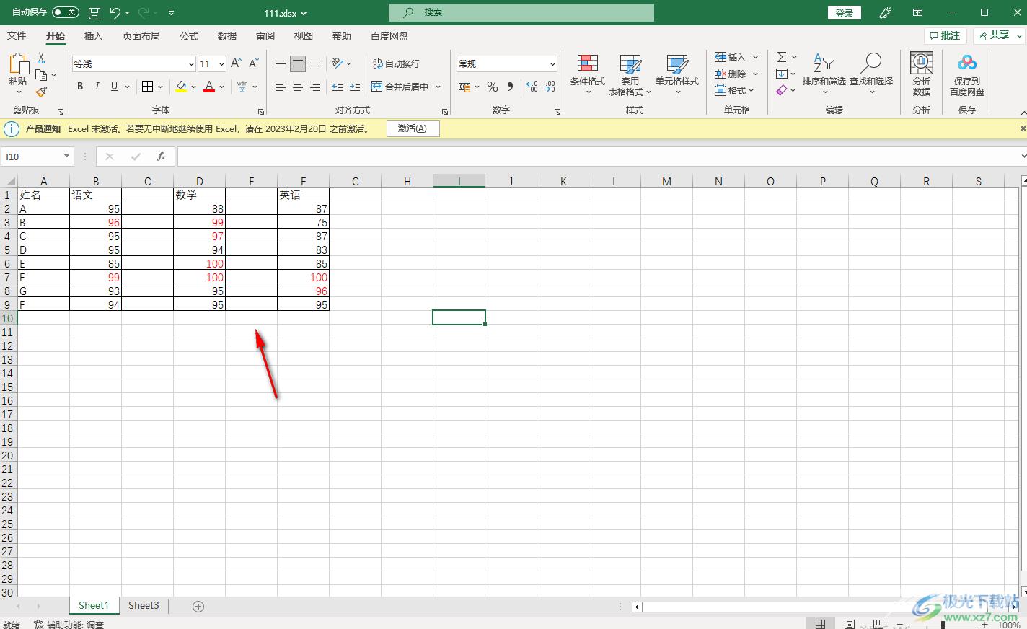Click the Decrease Font Size icon
Screen dimensions: 1027x629
[x=253, y=63]
